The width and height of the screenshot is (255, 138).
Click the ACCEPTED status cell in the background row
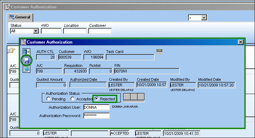point(120,133)
